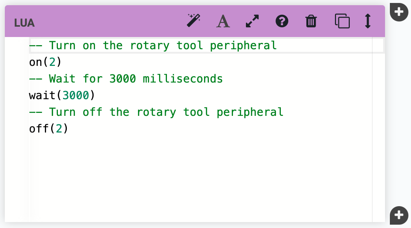Click the Wait for 3000 milliseconds comment
Screen dimensions: 411x228
coord(126,78)
